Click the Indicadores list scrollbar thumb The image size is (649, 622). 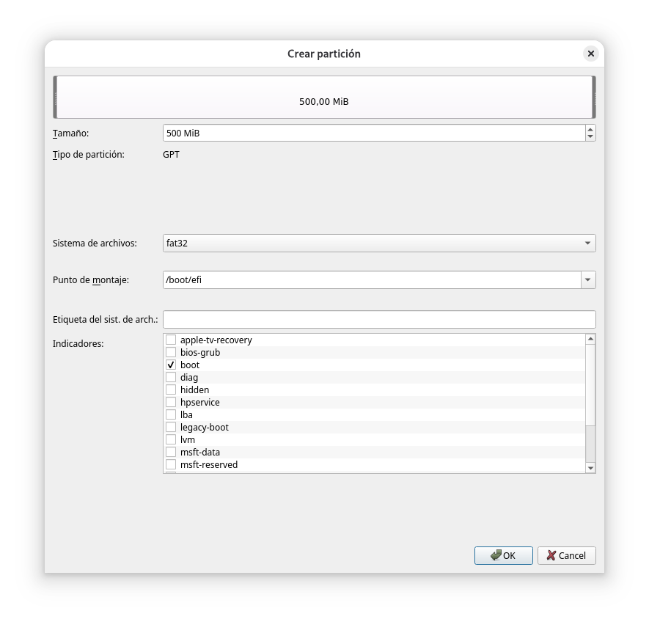pyautogui.click(x=590, y=384)
